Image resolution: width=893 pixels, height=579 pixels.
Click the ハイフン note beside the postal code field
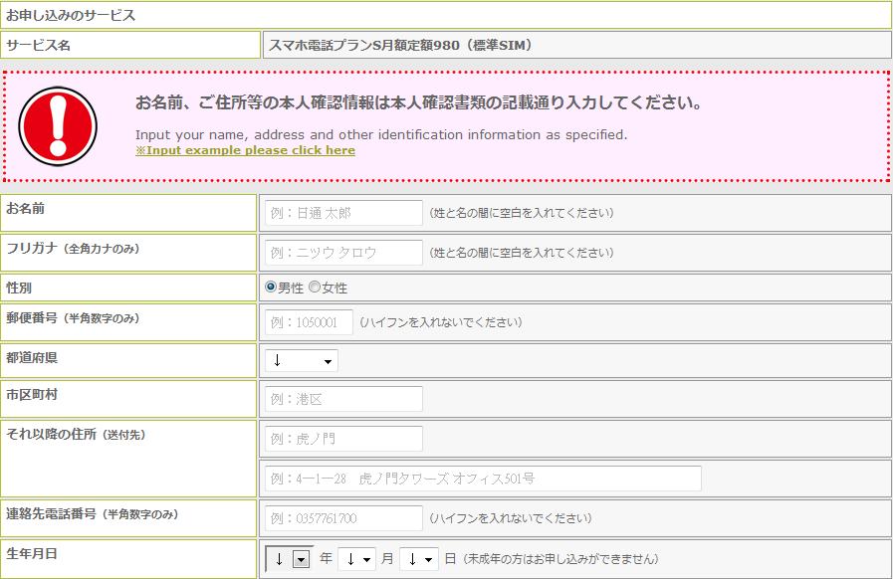tap(441, 322)
